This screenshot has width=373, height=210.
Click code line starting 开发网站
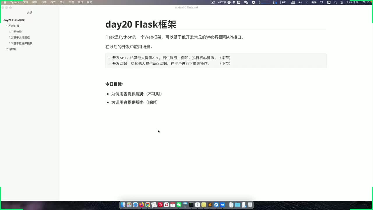click(x=169, y=64)
